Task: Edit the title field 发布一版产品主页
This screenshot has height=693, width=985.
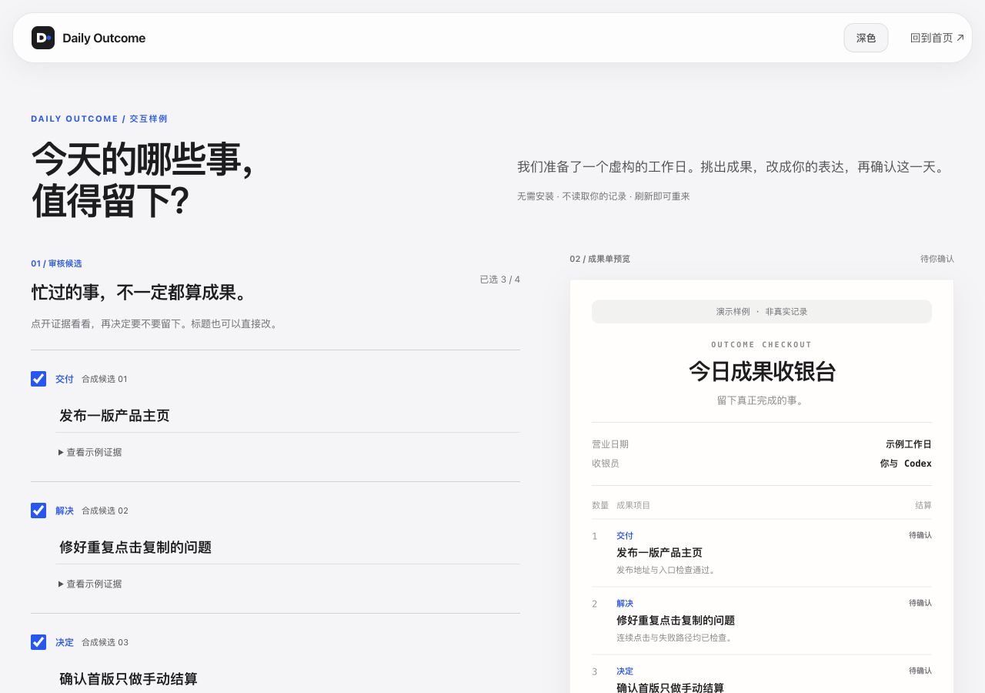Action: (x=288, y=416)
